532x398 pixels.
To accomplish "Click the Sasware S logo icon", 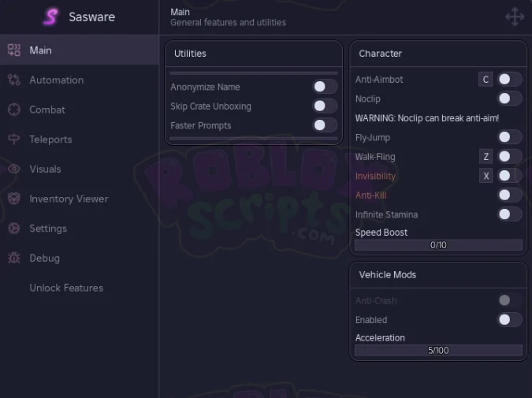I will [51, 17].
